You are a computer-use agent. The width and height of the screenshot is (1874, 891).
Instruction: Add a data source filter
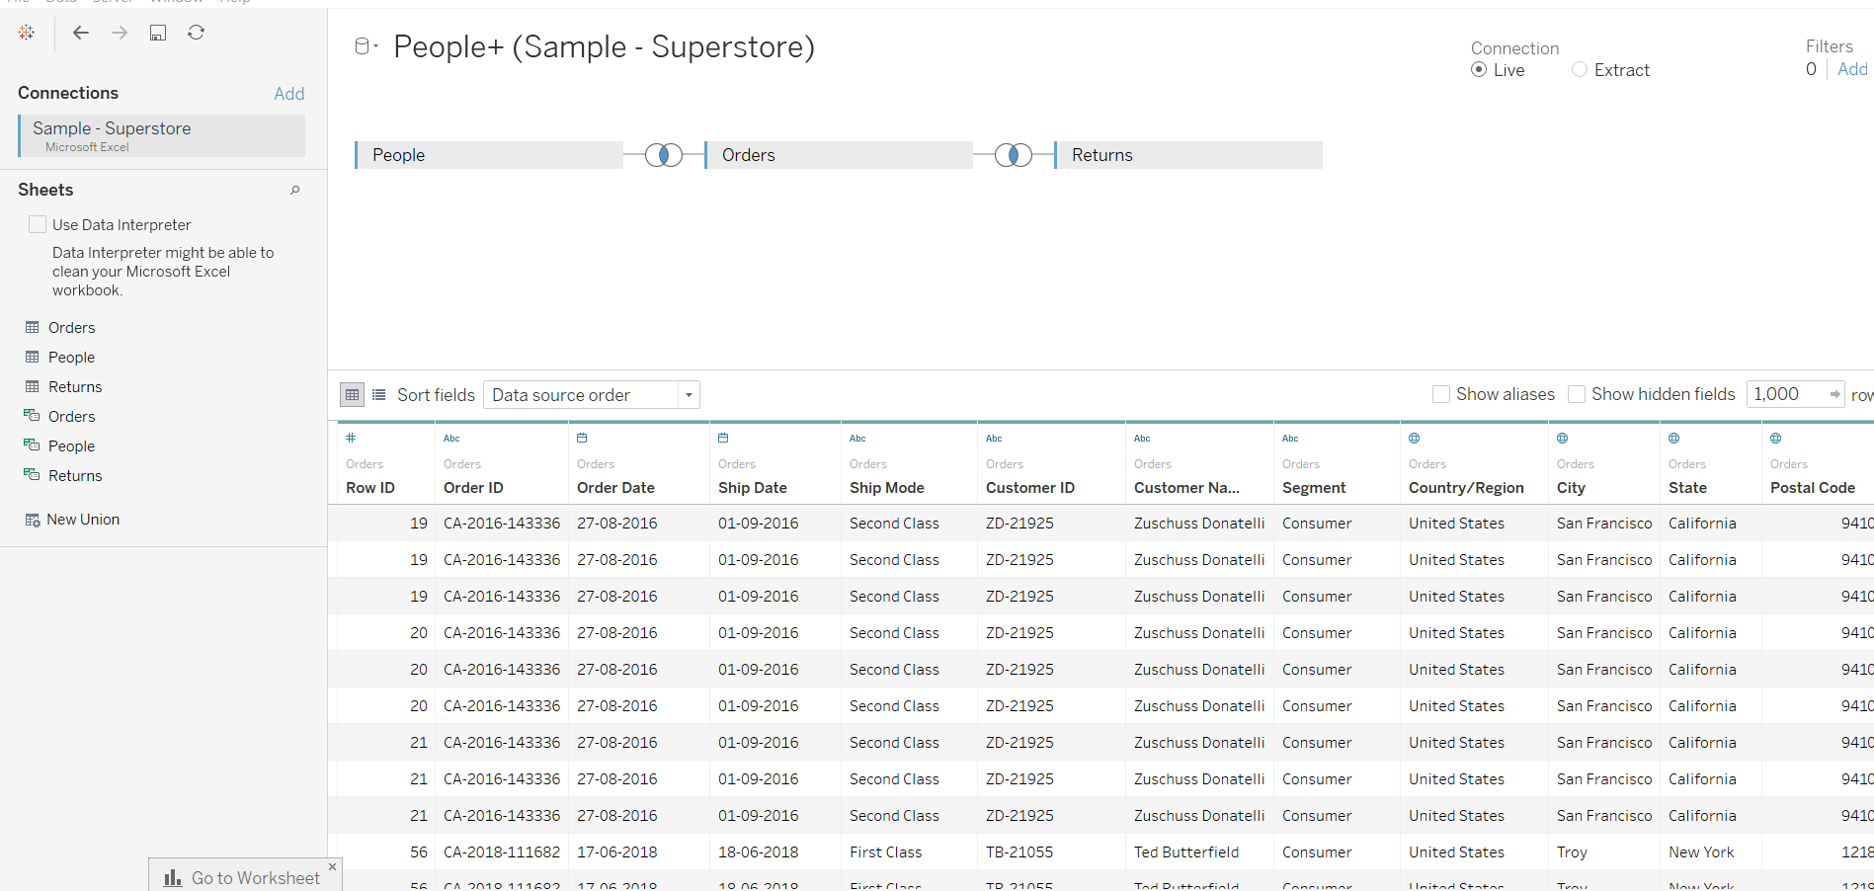tap(1852, 69)
